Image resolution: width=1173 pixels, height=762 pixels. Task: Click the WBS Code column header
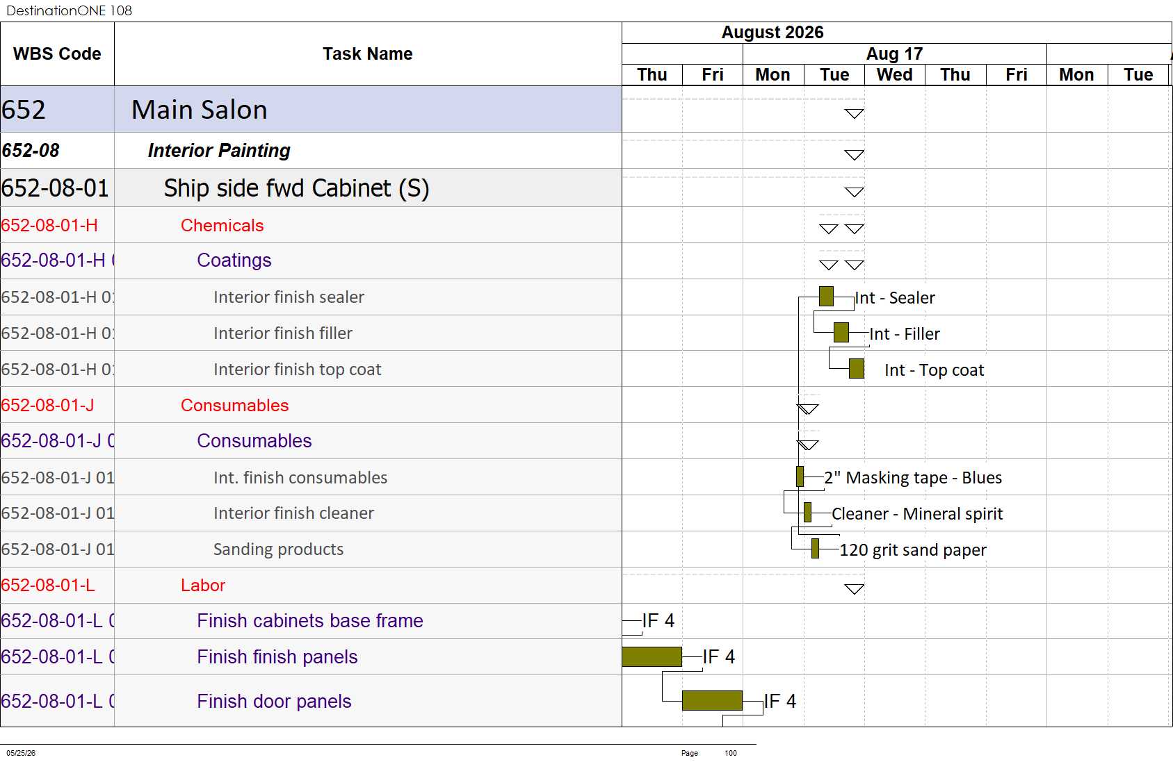[57, 53]
